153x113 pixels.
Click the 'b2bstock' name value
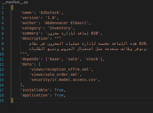[50, 12]
